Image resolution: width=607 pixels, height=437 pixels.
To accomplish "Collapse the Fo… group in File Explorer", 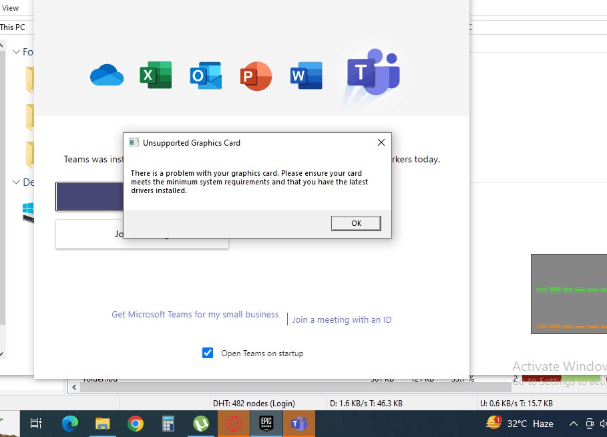I will pos(16,52).
